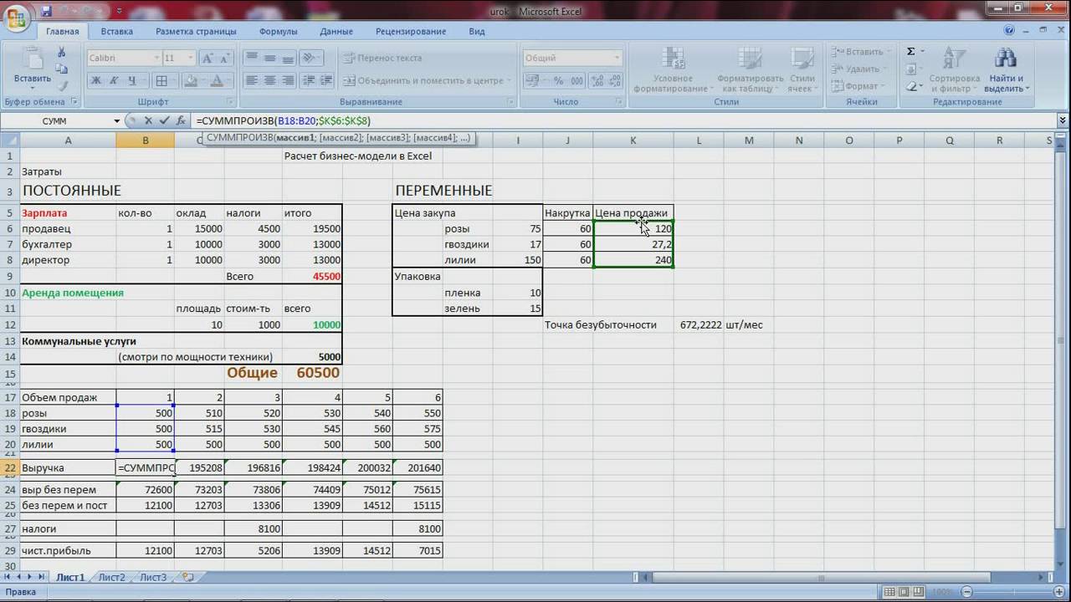Click the Fill down icon in editing group
The width and height of the screenshot is (1071, 602).
[x=911, y=69]
